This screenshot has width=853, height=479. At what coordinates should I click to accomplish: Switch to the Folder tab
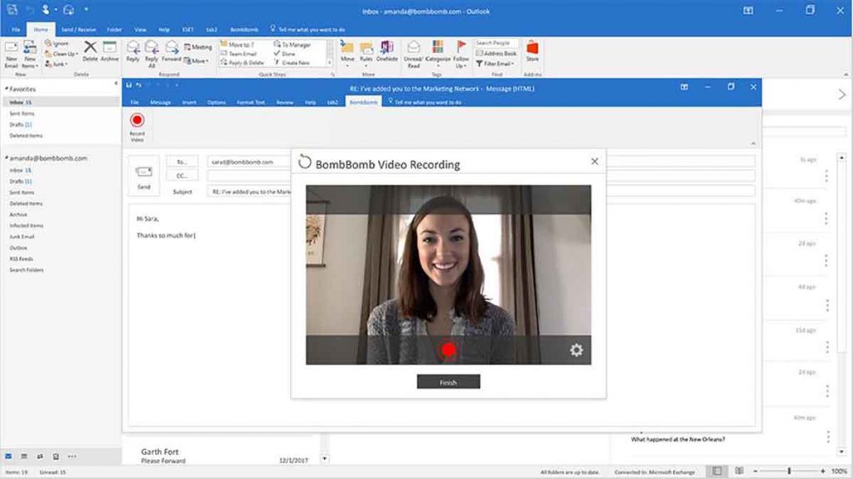114,29
